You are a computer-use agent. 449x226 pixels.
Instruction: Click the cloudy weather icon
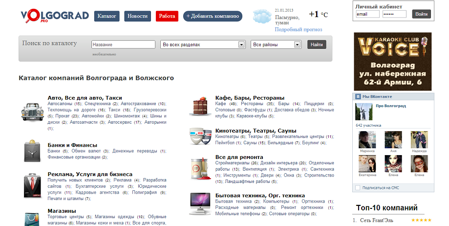262,16
